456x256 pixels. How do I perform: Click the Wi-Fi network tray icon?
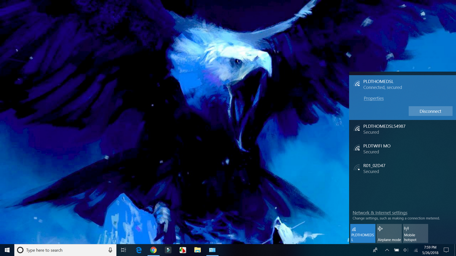(x=416, y=250)
